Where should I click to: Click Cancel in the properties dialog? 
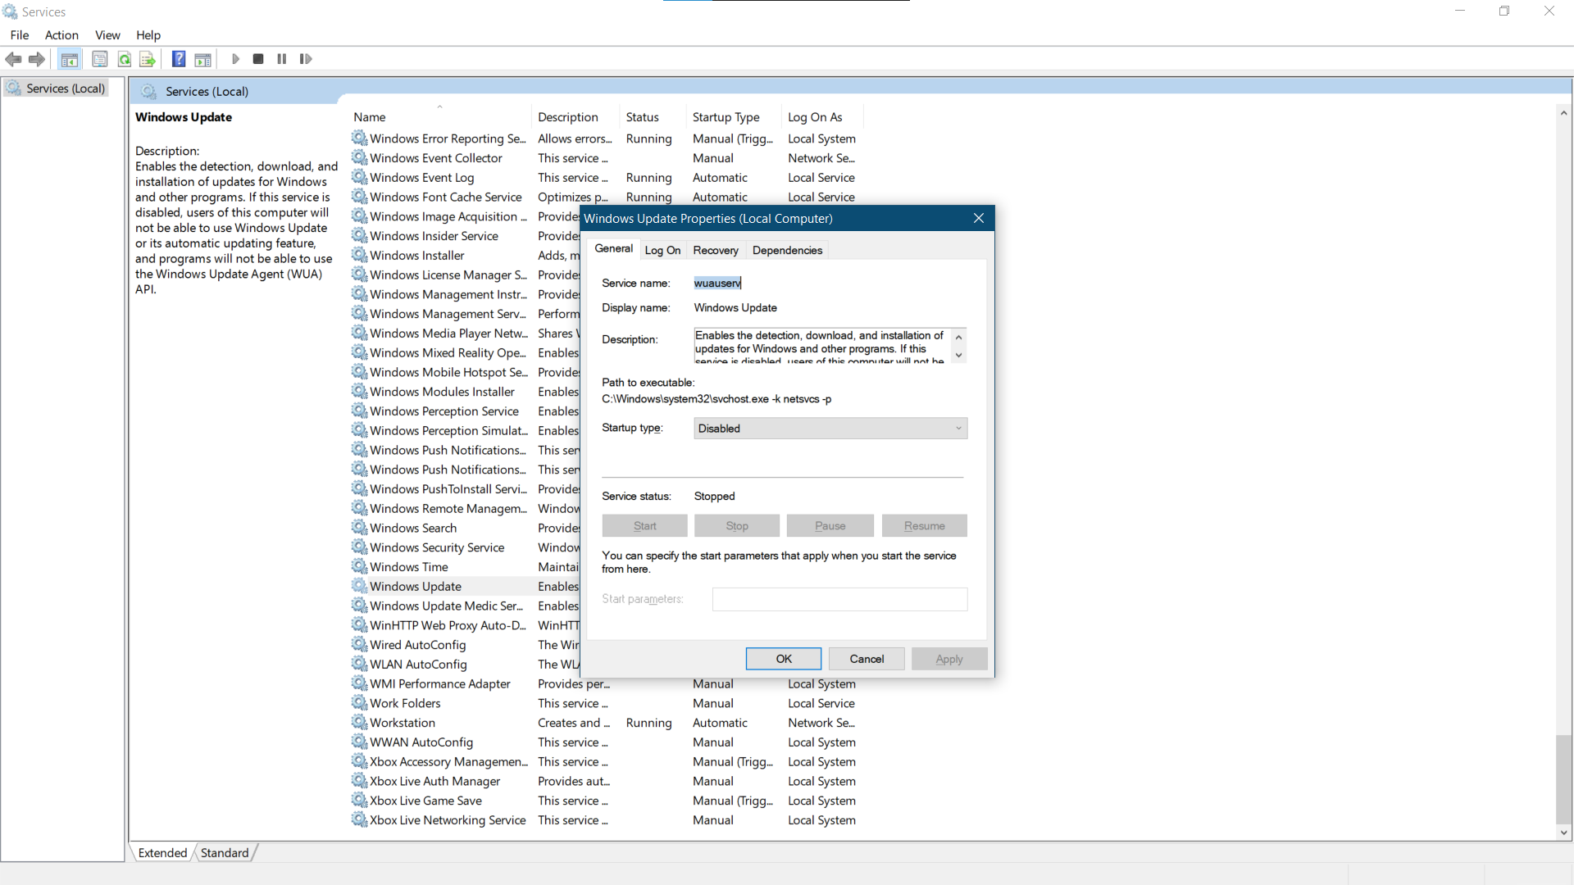pos(867,659)
